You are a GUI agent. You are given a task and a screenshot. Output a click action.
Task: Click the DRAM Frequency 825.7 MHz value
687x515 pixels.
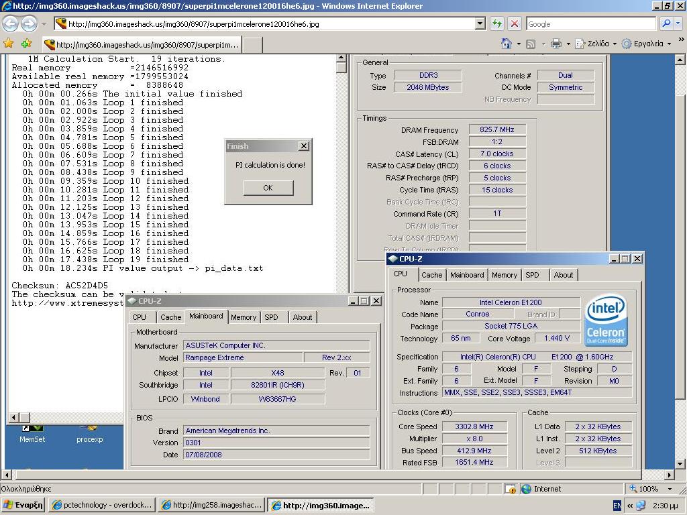click(x=497, y=129)
